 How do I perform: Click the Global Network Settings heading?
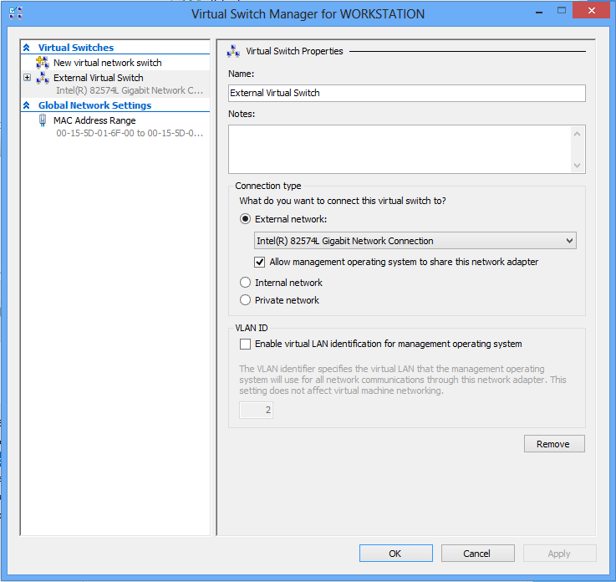(94, 105)
